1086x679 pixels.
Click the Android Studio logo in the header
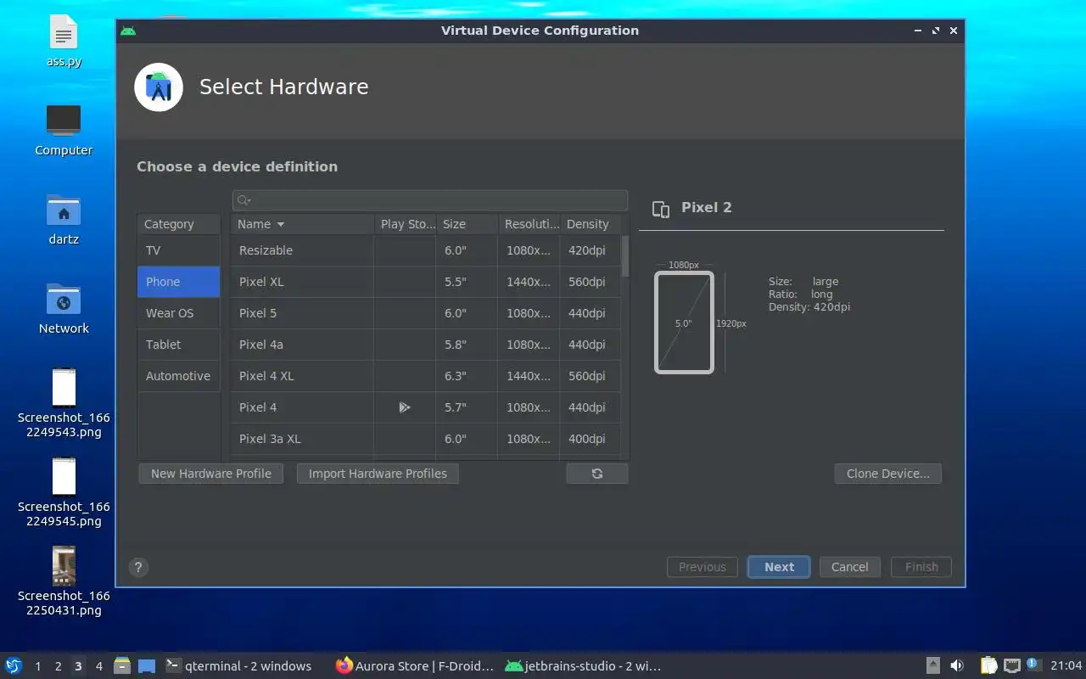(159, 87)
